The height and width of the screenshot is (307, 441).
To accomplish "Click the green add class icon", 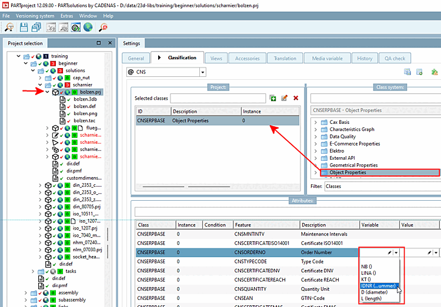I will (x=273, y=98).
